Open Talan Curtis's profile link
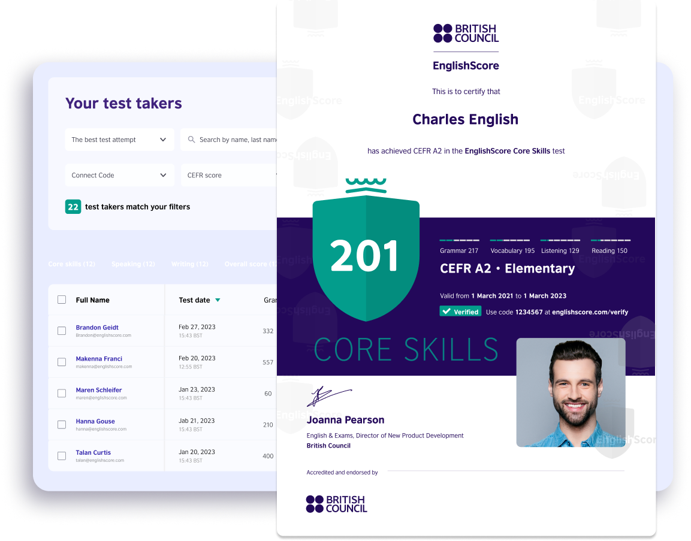 tap(93, 452)
